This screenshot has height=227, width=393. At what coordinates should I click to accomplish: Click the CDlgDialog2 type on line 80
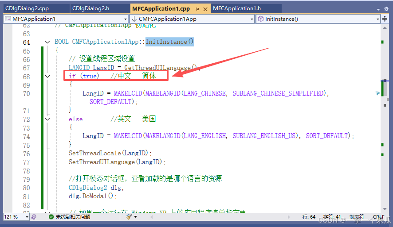pyautogui.click(x=88, y=188)
